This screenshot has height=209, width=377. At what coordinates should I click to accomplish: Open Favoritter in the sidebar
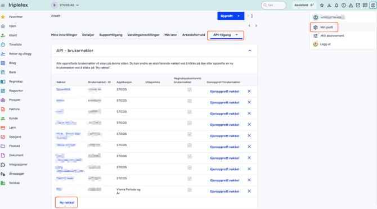tap(16, 17)
